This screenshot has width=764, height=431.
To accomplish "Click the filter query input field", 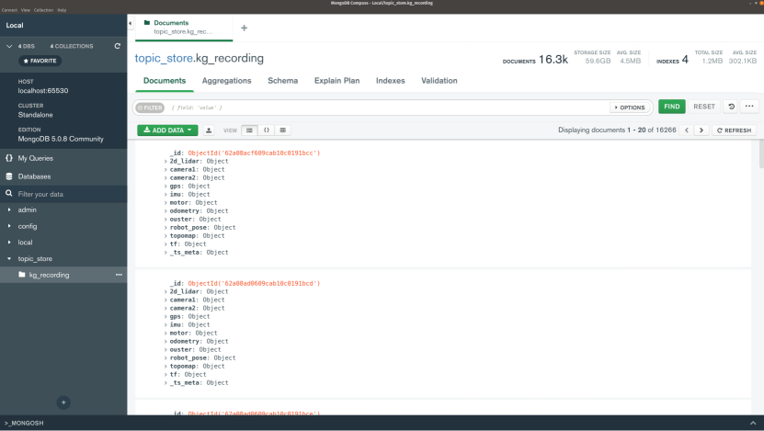I will (x=386, y=108).
